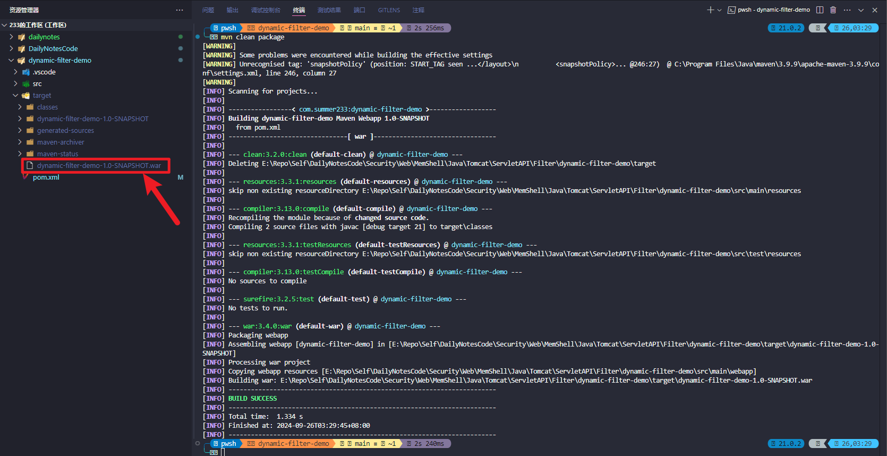Click the dailynotes folder icon

(x=22, y=37)
